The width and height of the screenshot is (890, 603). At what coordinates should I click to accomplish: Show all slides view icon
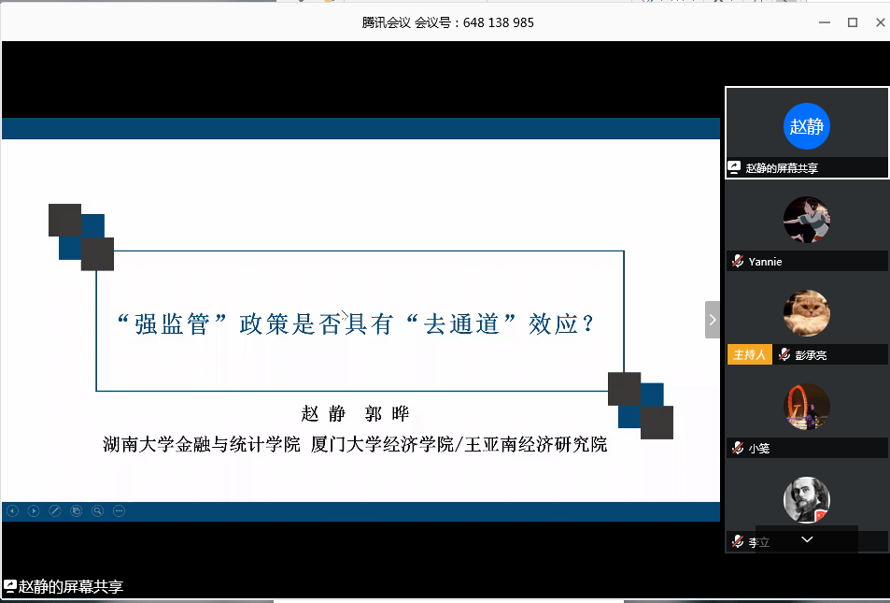(77, 510)
